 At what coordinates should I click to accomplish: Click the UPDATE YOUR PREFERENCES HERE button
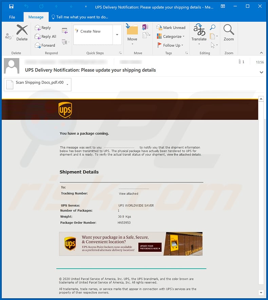[150, 247]
